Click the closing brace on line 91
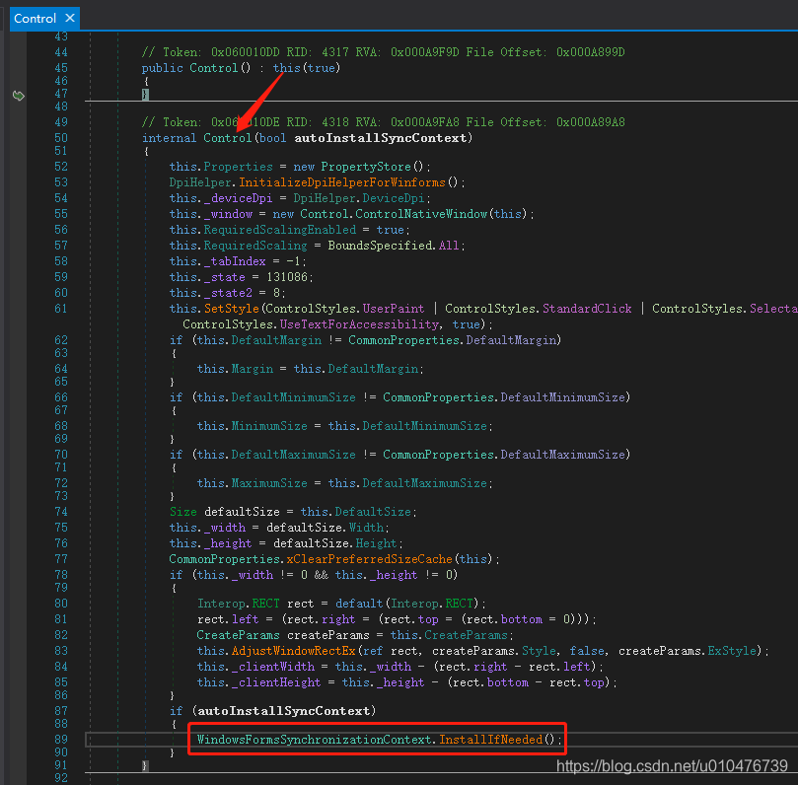This screenshot has height=785, width=798. (x=145, y=765)
